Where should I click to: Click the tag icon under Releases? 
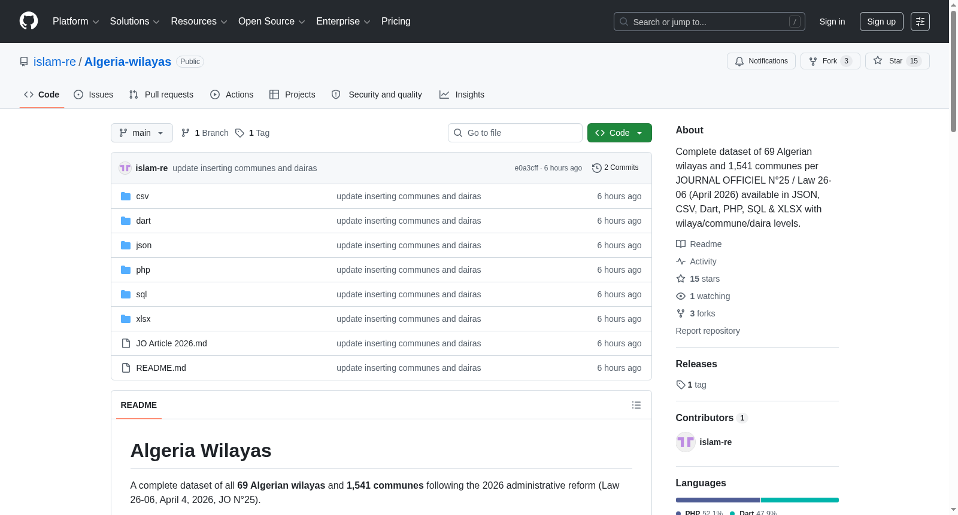click(x=681, y=385)
